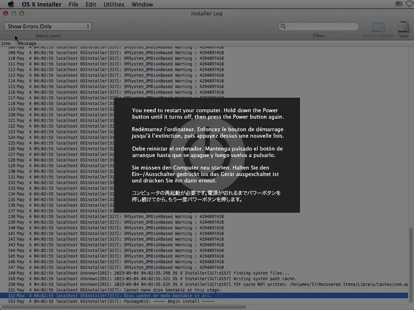Close the Installer Log window
This screenshot has width=414, height=310.
pyautogui.click(x=6, y=13)
